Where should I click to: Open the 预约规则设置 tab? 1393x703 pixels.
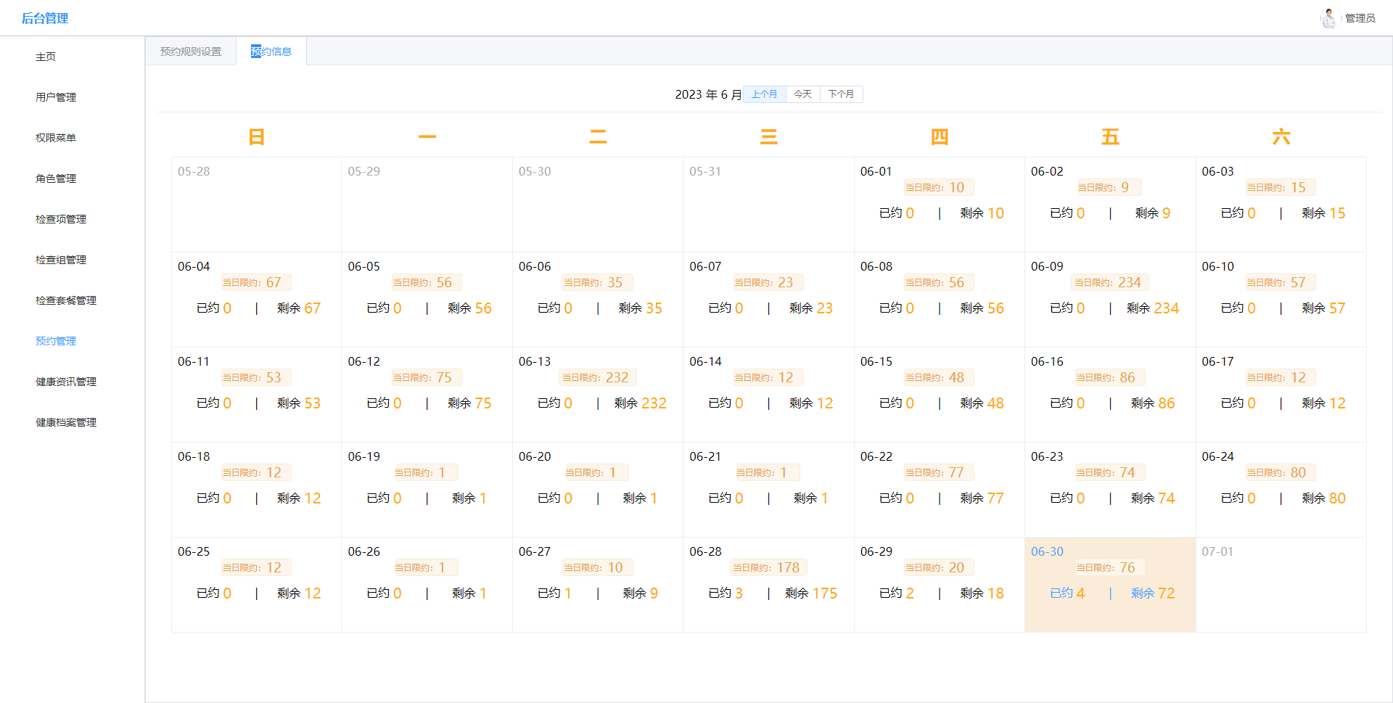click(x=191, y=52)
